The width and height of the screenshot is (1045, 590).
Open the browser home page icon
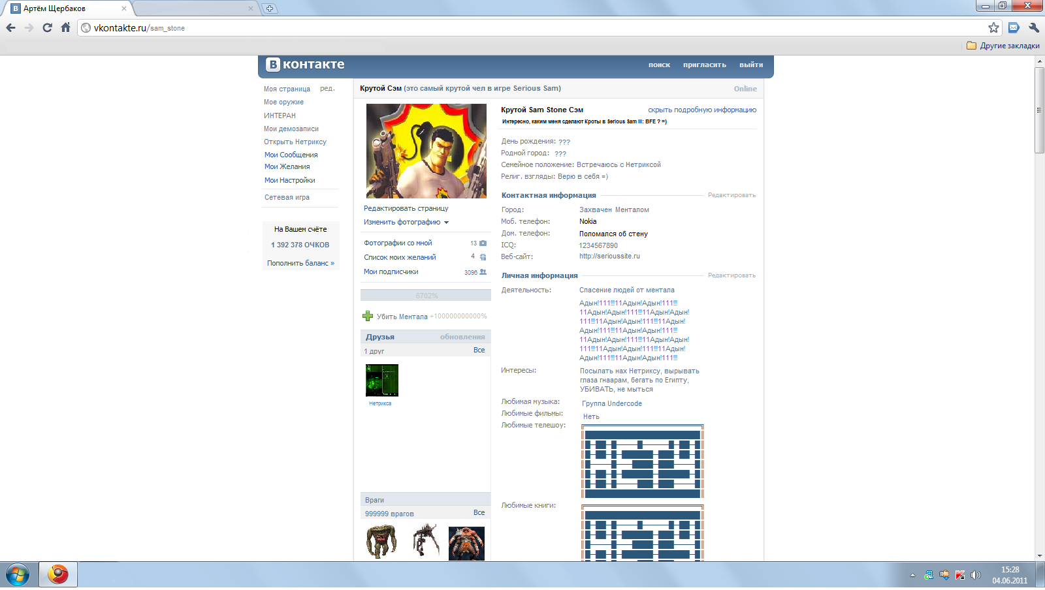[65, 27]
